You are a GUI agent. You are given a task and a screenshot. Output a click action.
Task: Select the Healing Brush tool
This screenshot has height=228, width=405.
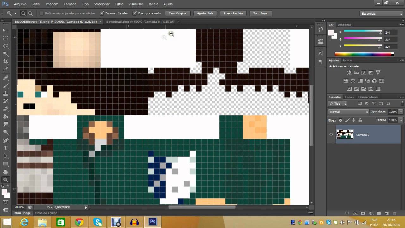pyautogui.click(x=6, y=78)
